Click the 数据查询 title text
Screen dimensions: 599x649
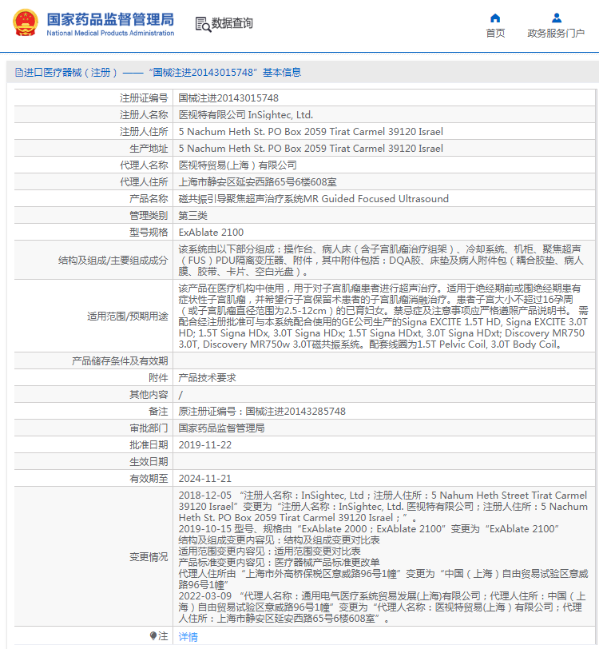[232, 23]
